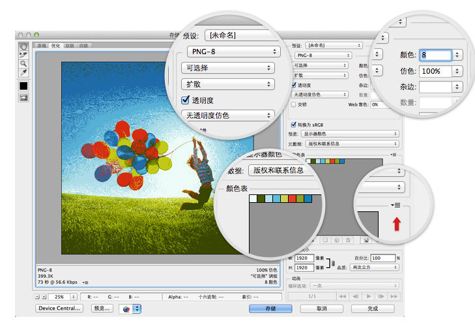
Task: Click the 8 颜色 info text
Action: point(271,282)
